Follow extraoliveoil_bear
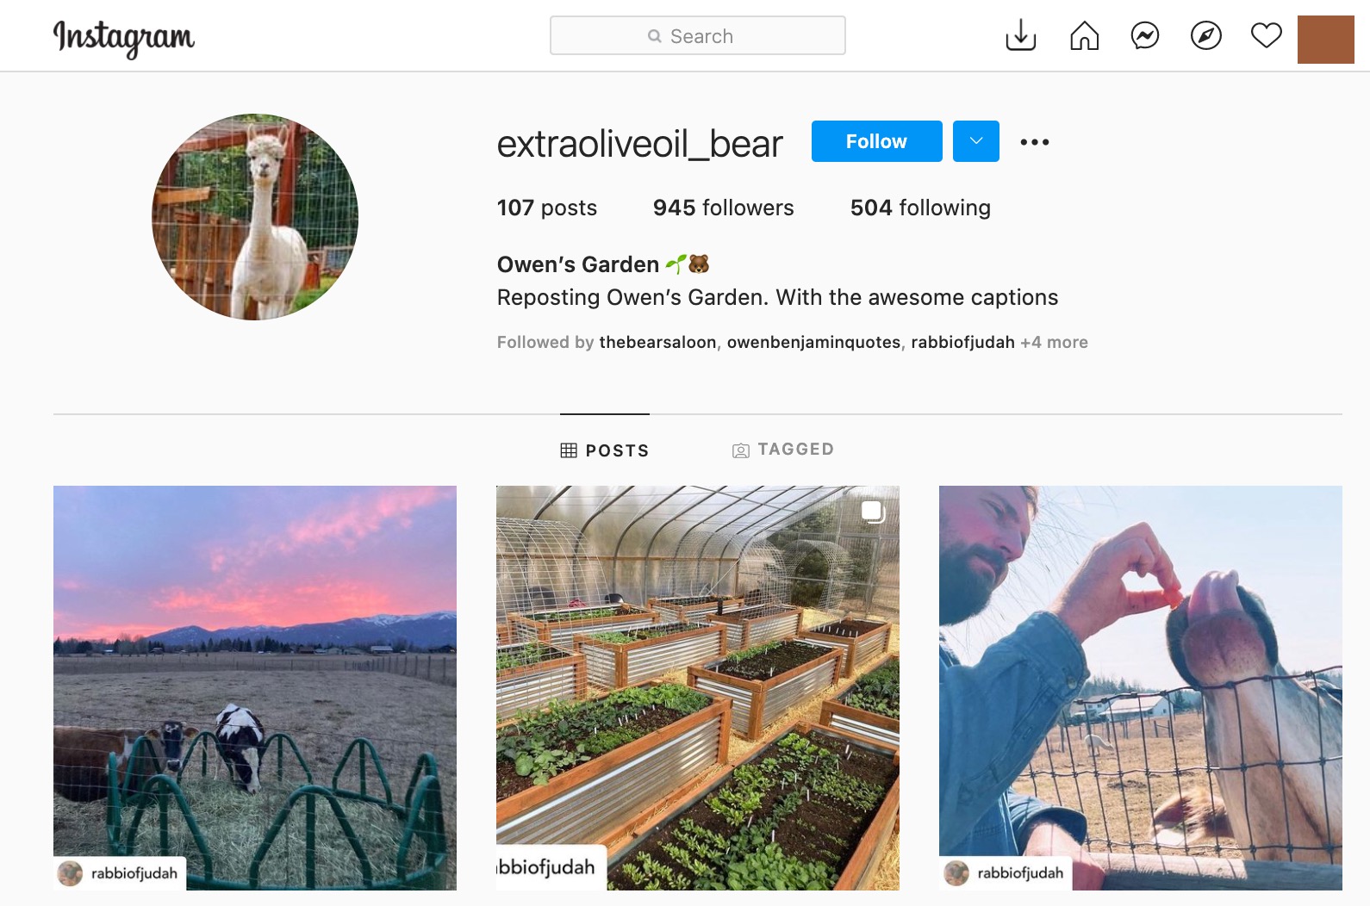Viewport: 1370px width, 906px height. tap(876, 141)
